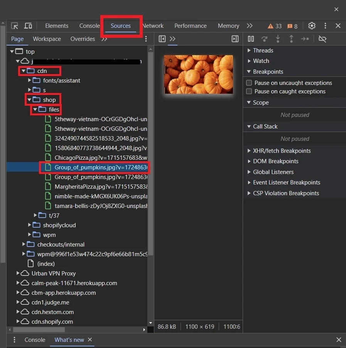Click the pumpkins image preview

198,74
